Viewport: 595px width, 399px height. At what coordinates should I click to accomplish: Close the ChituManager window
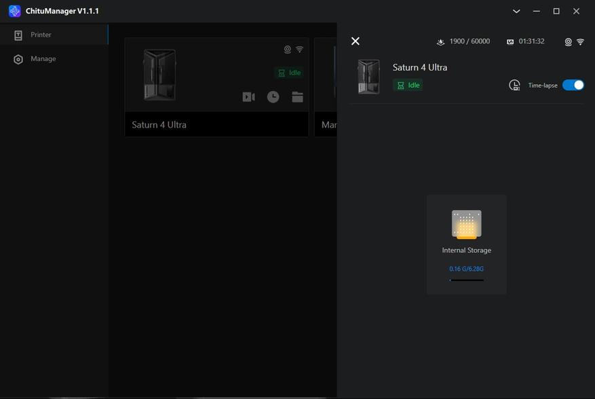coord(576,11)
